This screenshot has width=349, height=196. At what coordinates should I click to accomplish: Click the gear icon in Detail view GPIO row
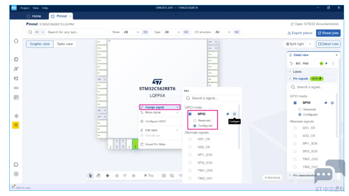(x=332, y=103)
